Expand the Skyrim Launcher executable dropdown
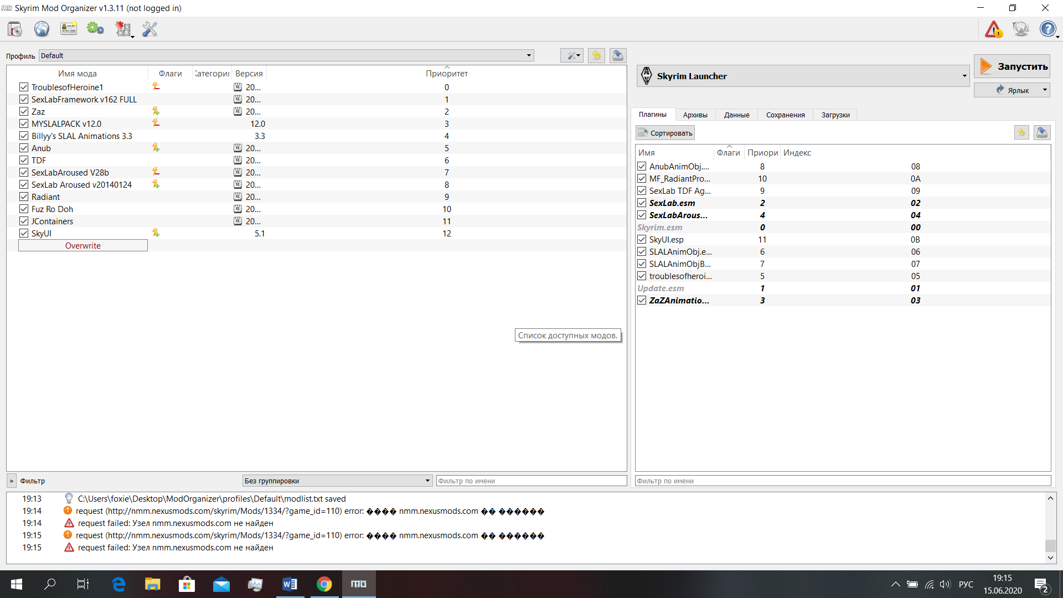Screen dimensions: 1063x598 pos(803,76)
